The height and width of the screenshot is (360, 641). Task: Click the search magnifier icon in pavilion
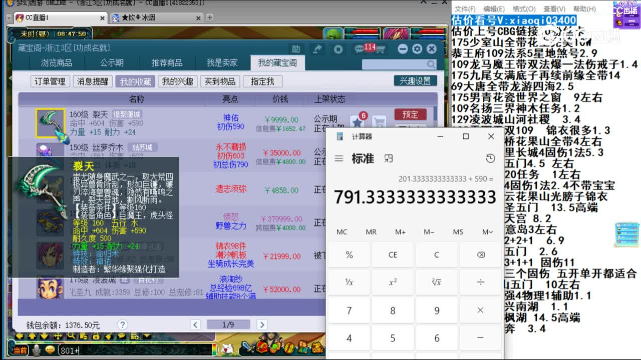[x=431, y=64]
